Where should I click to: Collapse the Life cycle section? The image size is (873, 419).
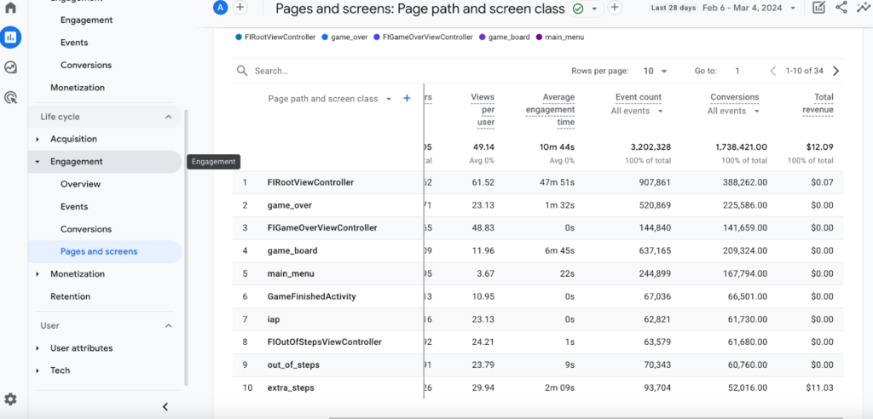pos(168,117)
